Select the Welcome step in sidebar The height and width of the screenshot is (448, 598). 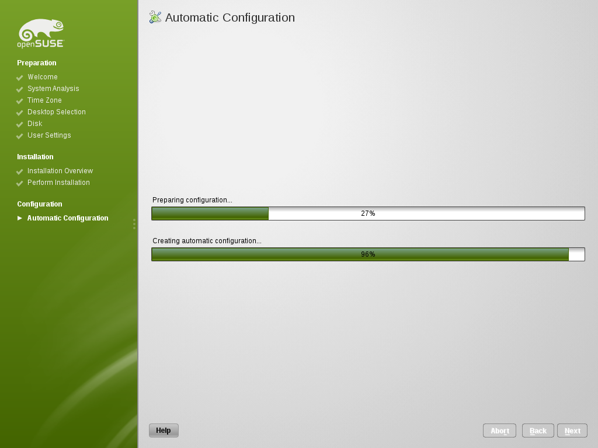coord(42,77)
